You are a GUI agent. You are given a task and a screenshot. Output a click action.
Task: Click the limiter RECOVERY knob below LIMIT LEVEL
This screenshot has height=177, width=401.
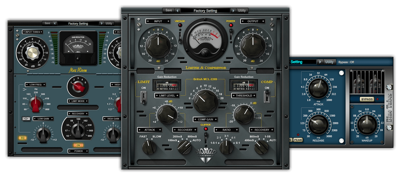pos(184,147)
